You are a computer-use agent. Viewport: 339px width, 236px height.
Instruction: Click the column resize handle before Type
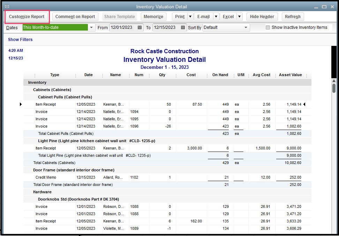pyautogui.click(x=35, y=75)
